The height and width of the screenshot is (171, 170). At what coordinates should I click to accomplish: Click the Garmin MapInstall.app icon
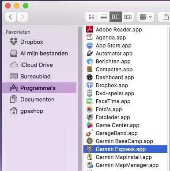coord(90,157)
